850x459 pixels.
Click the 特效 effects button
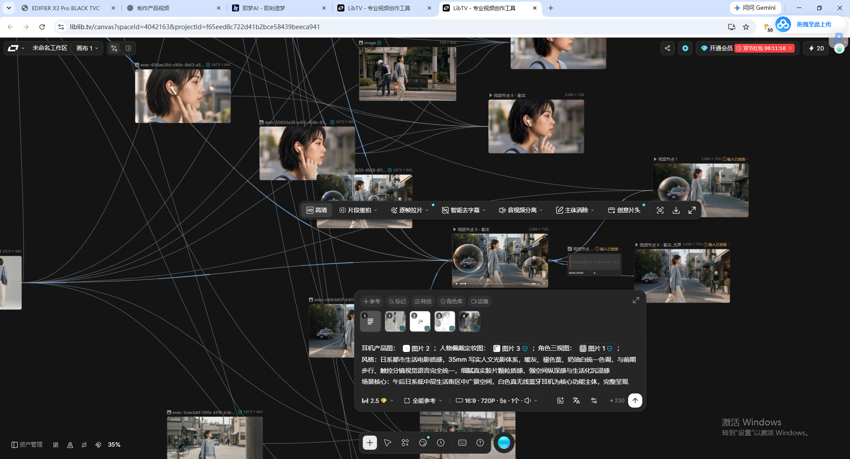423,301
